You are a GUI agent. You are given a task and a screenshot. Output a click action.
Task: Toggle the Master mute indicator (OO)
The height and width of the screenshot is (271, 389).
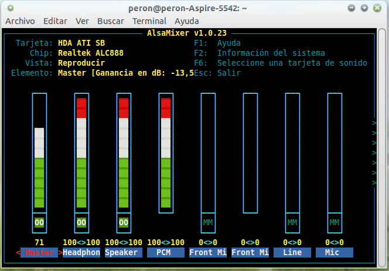(x=39, y=222)
